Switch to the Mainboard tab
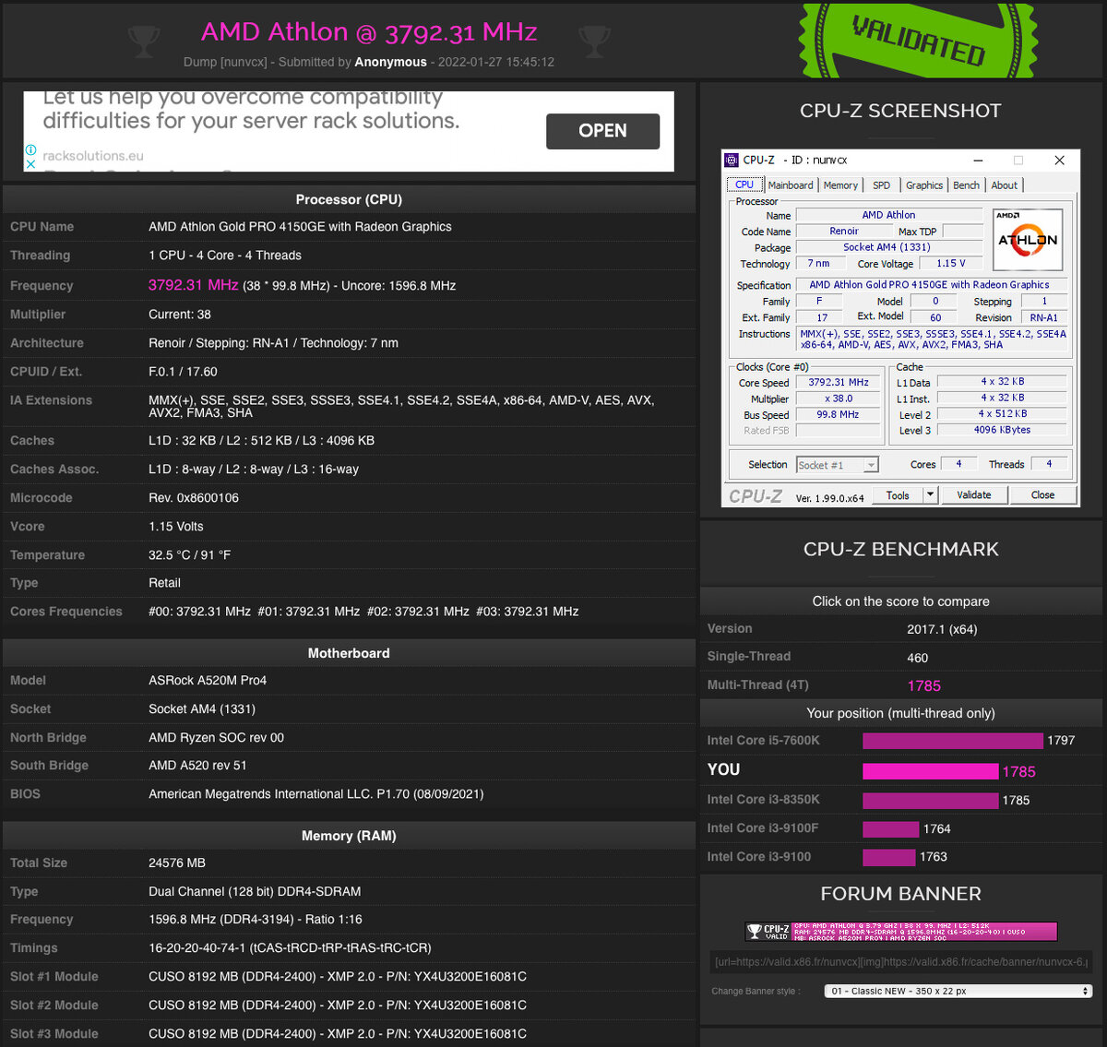The width and height of the screenshot is (1107, 1047). (x=791, y=185)
